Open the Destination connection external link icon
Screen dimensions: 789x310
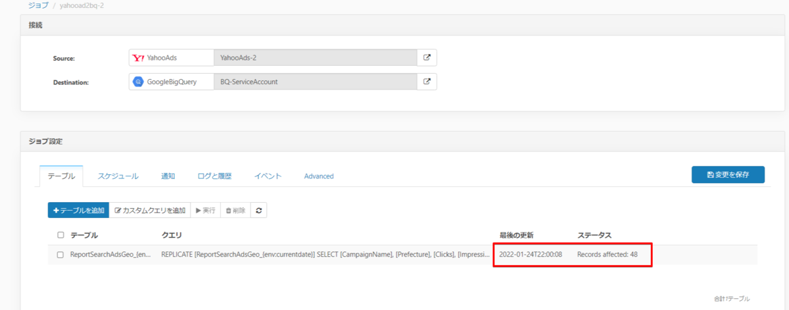tap(427, 82)
